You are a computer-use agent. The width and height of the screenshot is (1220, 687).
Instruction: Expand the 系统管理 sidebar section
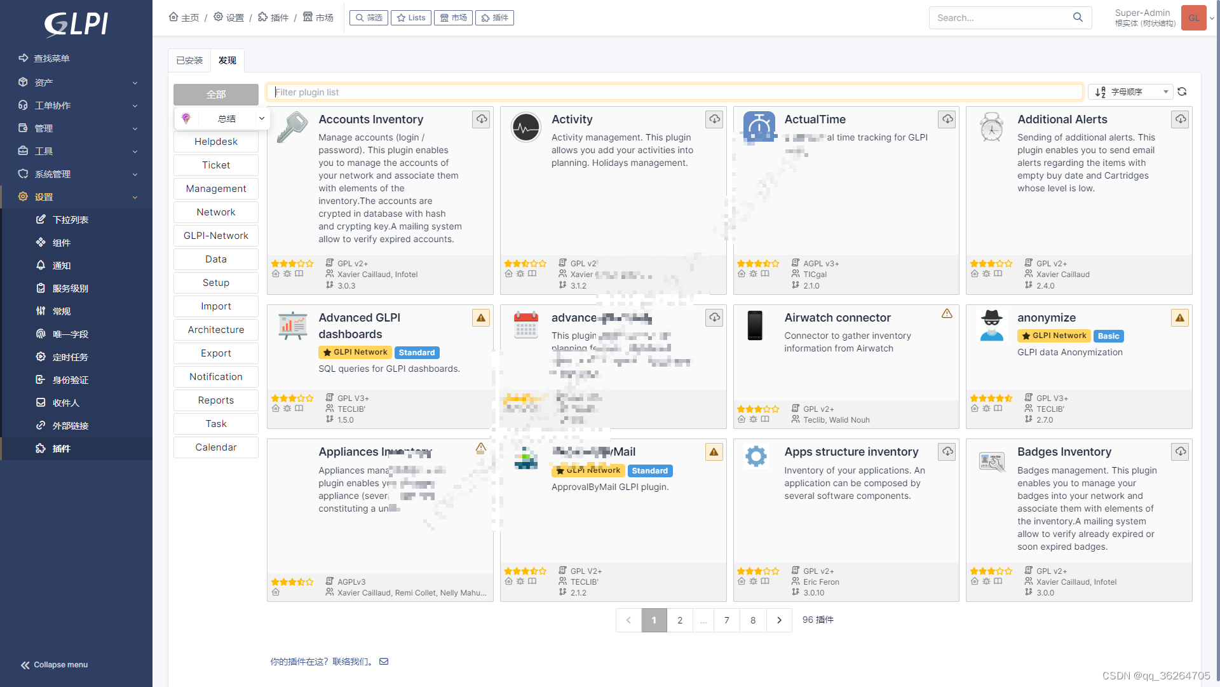[76, 174]
